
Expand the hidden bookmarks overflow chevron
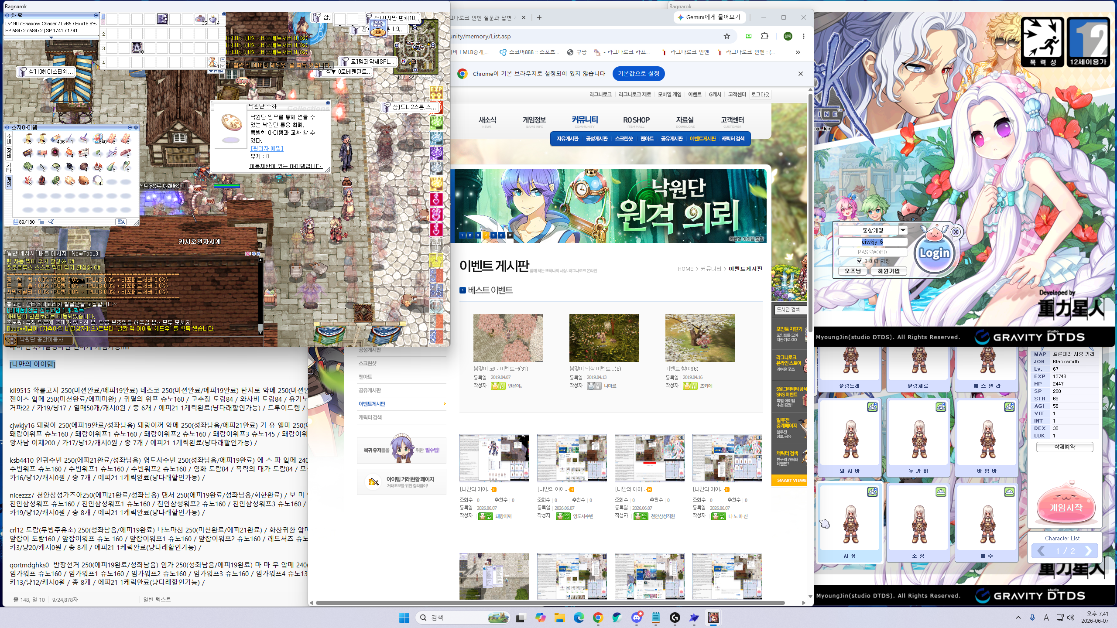(798, 52)
